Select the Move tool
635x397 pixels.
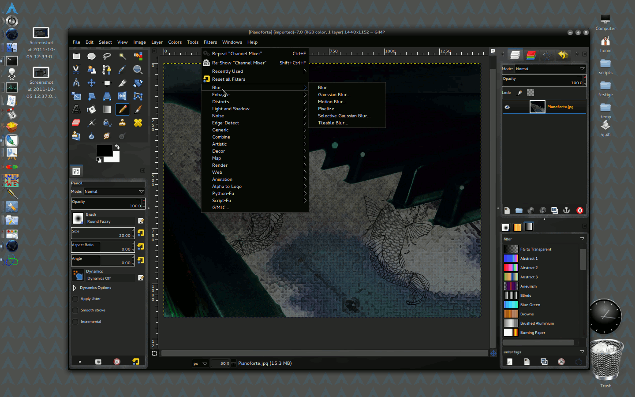coord(91,82)
